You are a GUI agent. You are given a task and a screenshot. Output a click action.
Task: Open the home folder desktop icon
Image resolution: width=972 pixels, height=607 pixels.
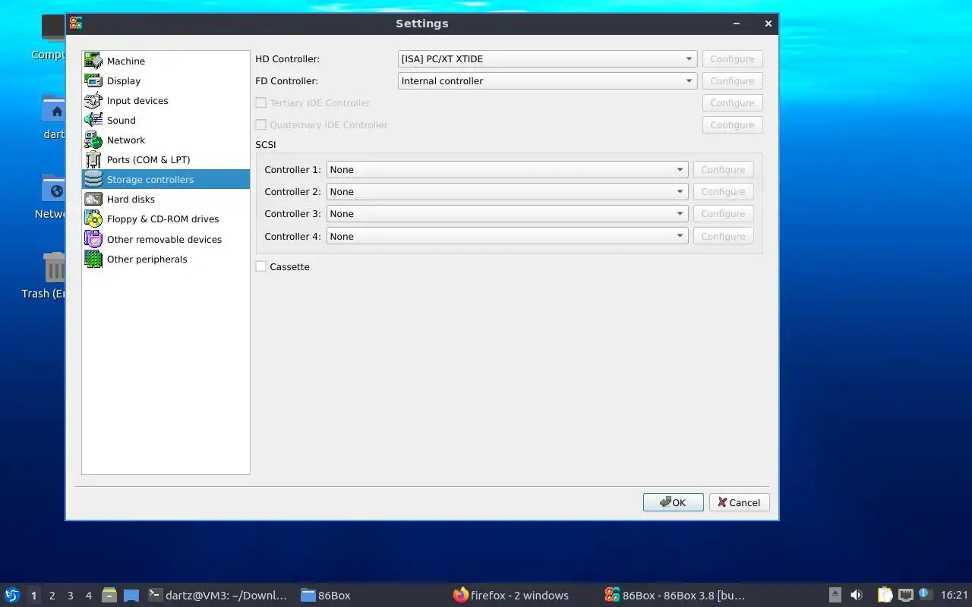(x=55, y=109)
